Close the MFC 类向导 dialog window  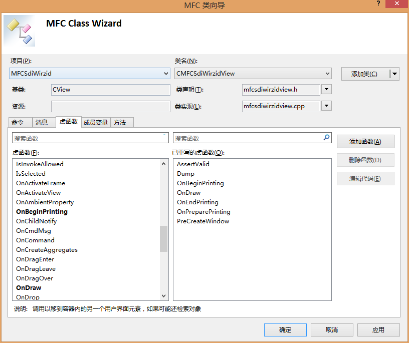click(397, 4)
